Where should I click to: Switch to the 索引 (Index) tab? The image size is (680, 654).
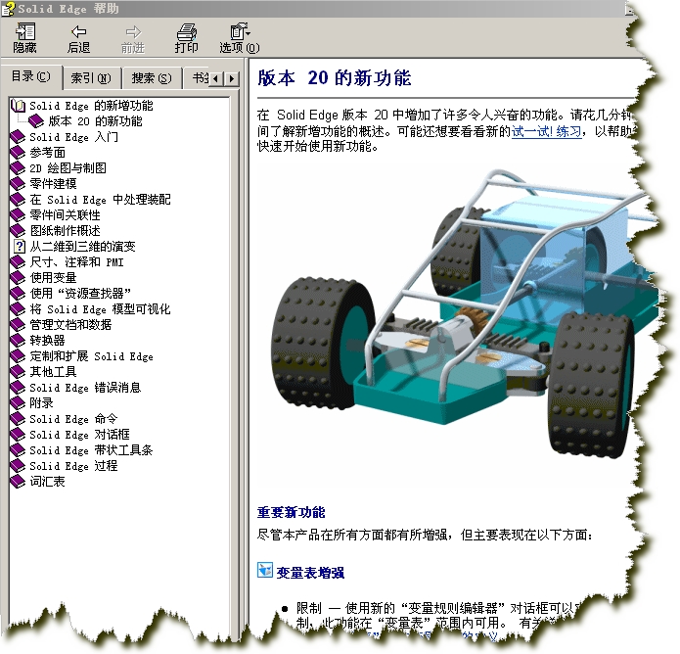click(91, 78)
